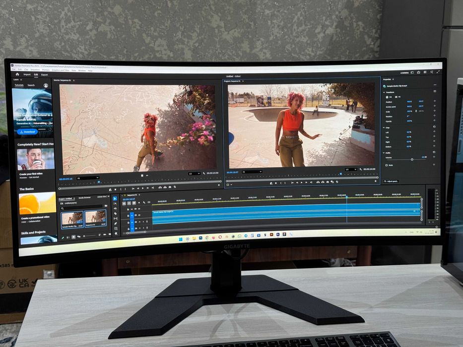Viewport: 463px width, 347px height.
Task: Step forward one frame in Program monitor
Action: tap(307, 182)
